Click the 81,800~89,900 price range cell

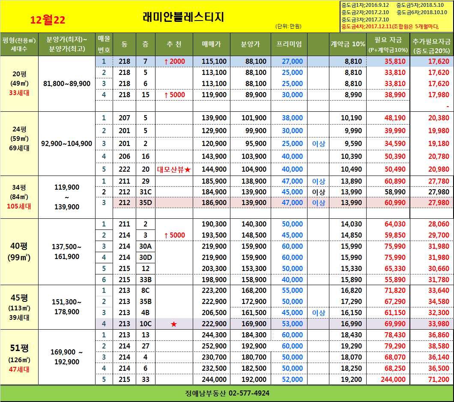67,83
